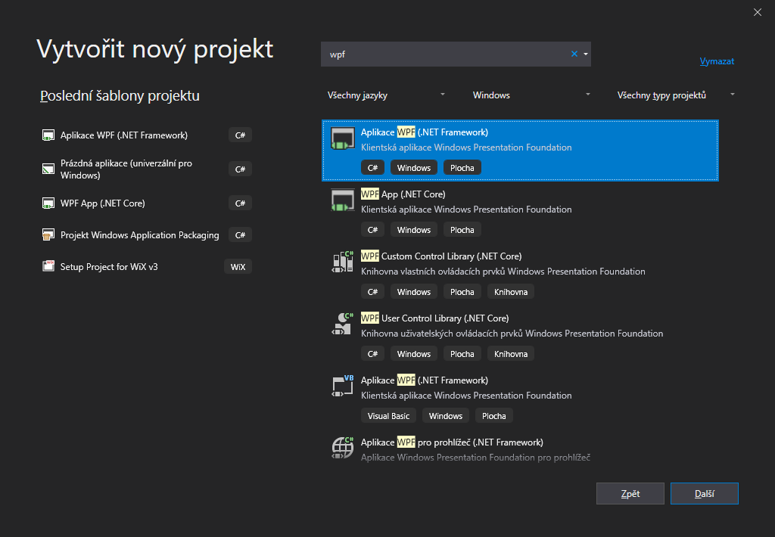This screenshot has height=537, width=775.
Task: Click the globe icon for Aplikace WPF pro prohlížeč
Action: pos(341,448)
